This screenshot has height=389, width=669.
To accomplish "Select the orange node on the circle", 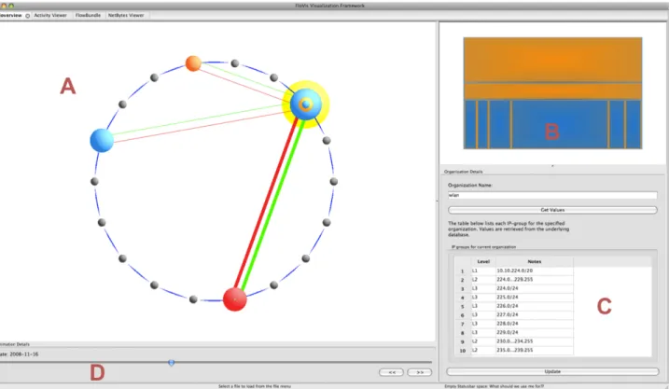I will coord(193,63).
